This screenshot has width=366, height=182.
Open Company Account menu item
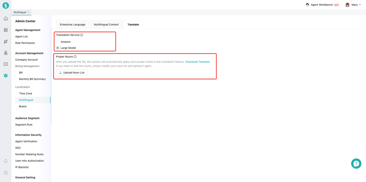coord(27,60)
